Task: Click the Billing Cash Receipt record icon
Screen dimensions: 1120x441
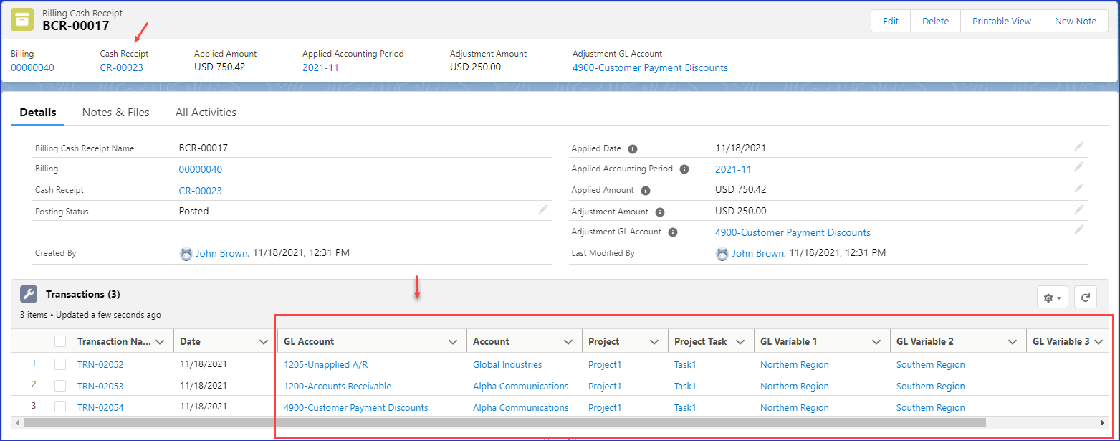Action: (22, 21)
